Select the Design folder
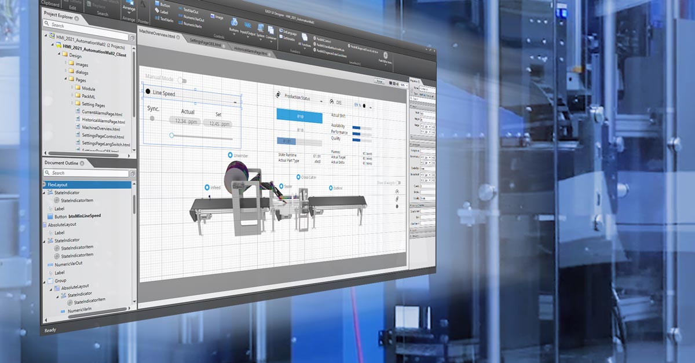This screenshot has height=363, width=695. 72,56
